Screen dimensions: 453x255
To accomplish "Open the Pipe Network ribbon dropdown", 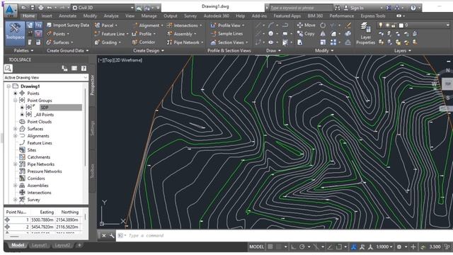I will pyautogui.click(x=185, y=42).
